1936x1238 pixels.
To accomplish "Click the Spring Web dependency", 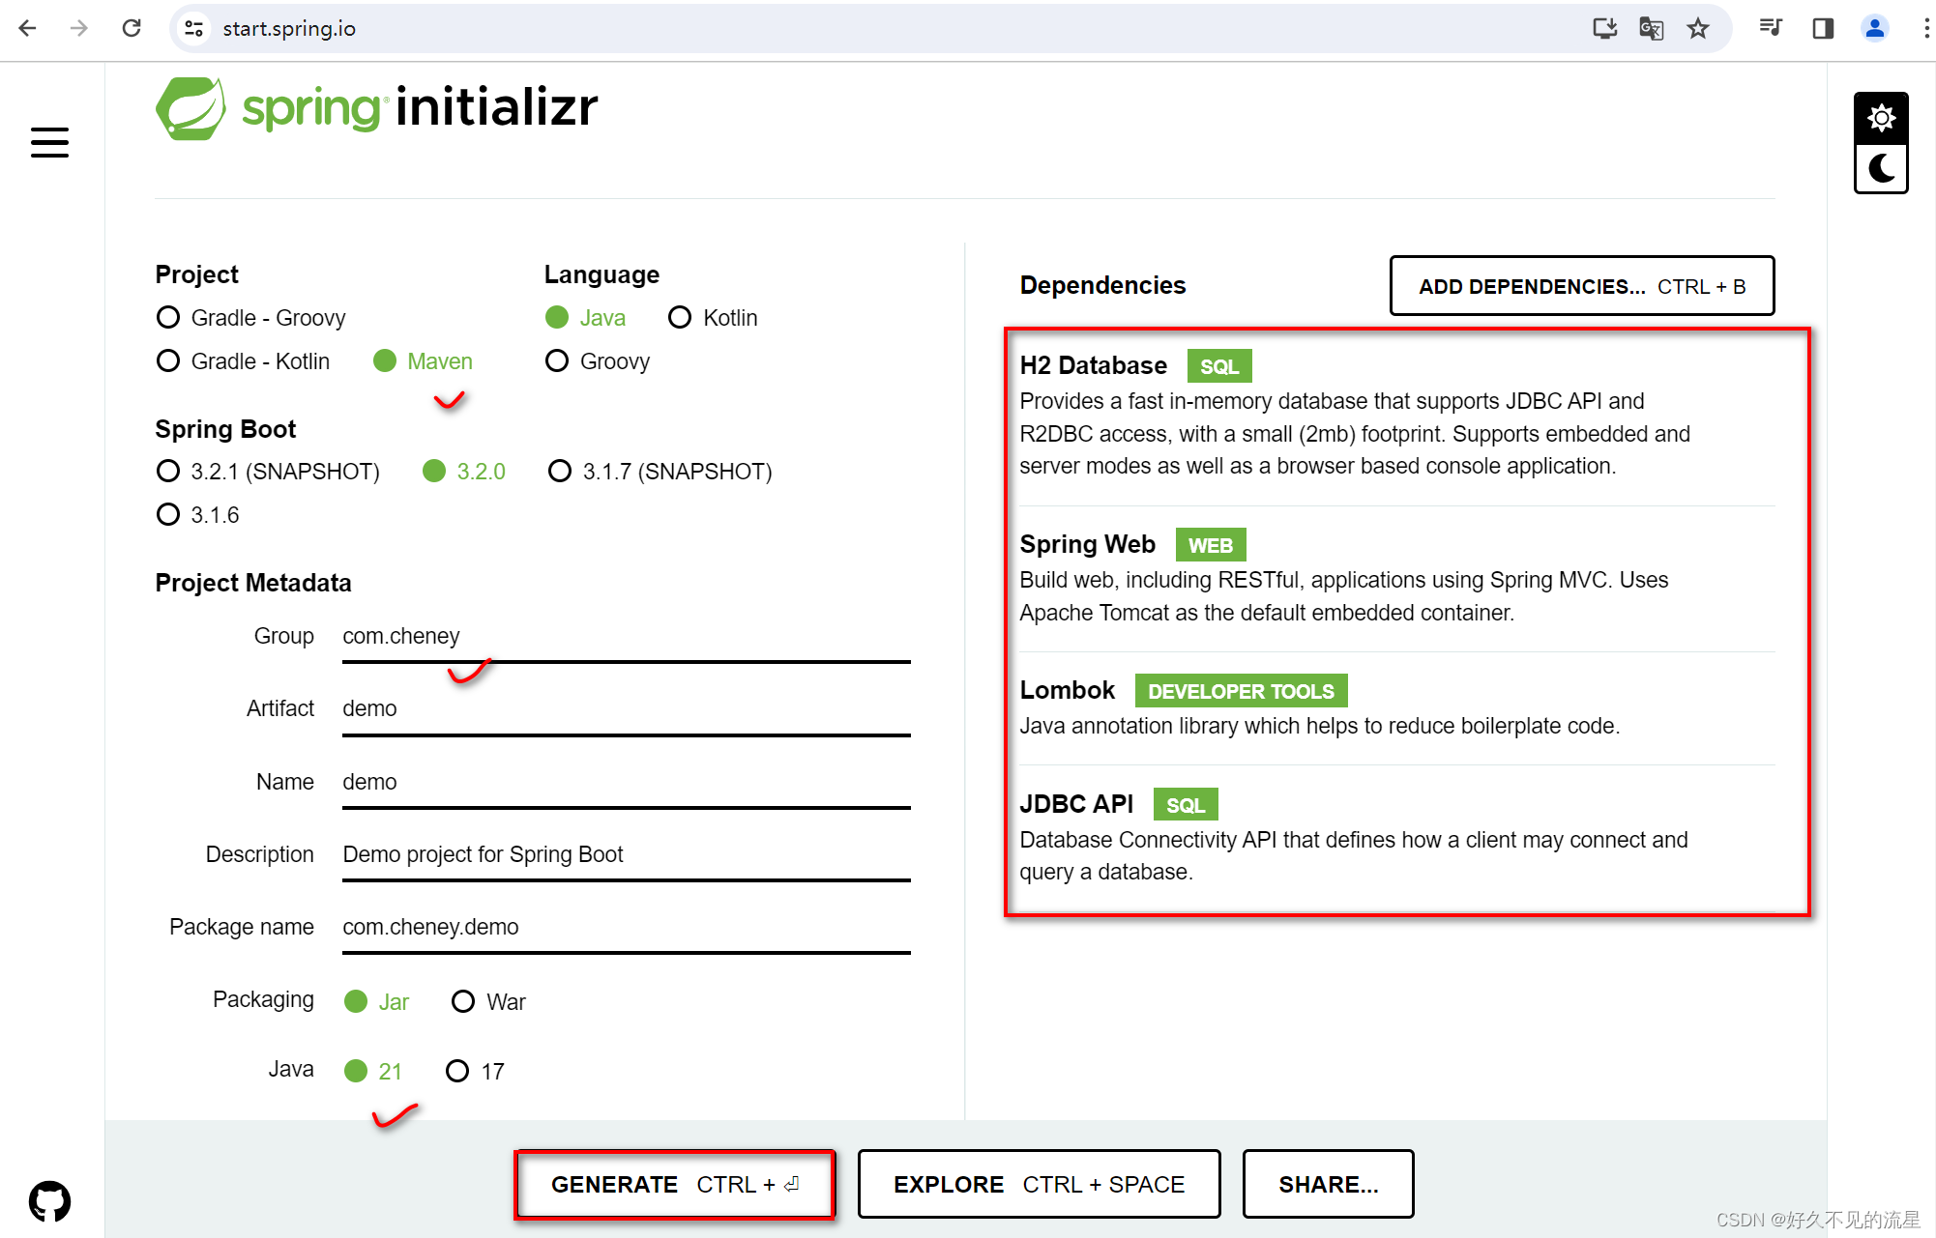I will (x=1396, y=578).
